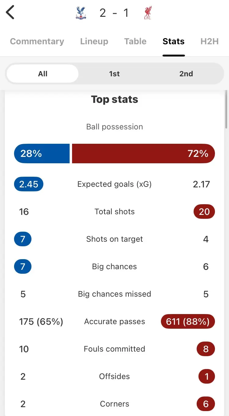The width and height of the screenshot is (229, 416).
Task: Tap the blue 28% possession bar
Action: click(42, 154)
